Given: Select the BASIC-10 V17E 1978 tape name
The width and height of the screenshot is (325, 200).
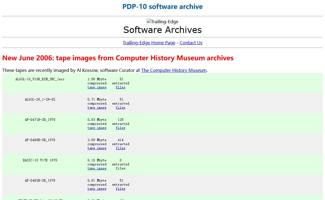Looking at the screenshot, I should coord(40,160).
